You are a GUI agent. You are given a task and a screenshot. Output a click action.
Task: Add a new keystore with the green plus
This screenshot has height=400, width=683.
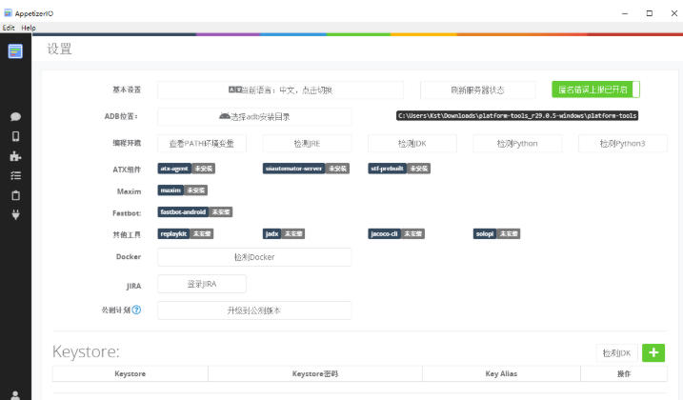click(x=653, y=352)
